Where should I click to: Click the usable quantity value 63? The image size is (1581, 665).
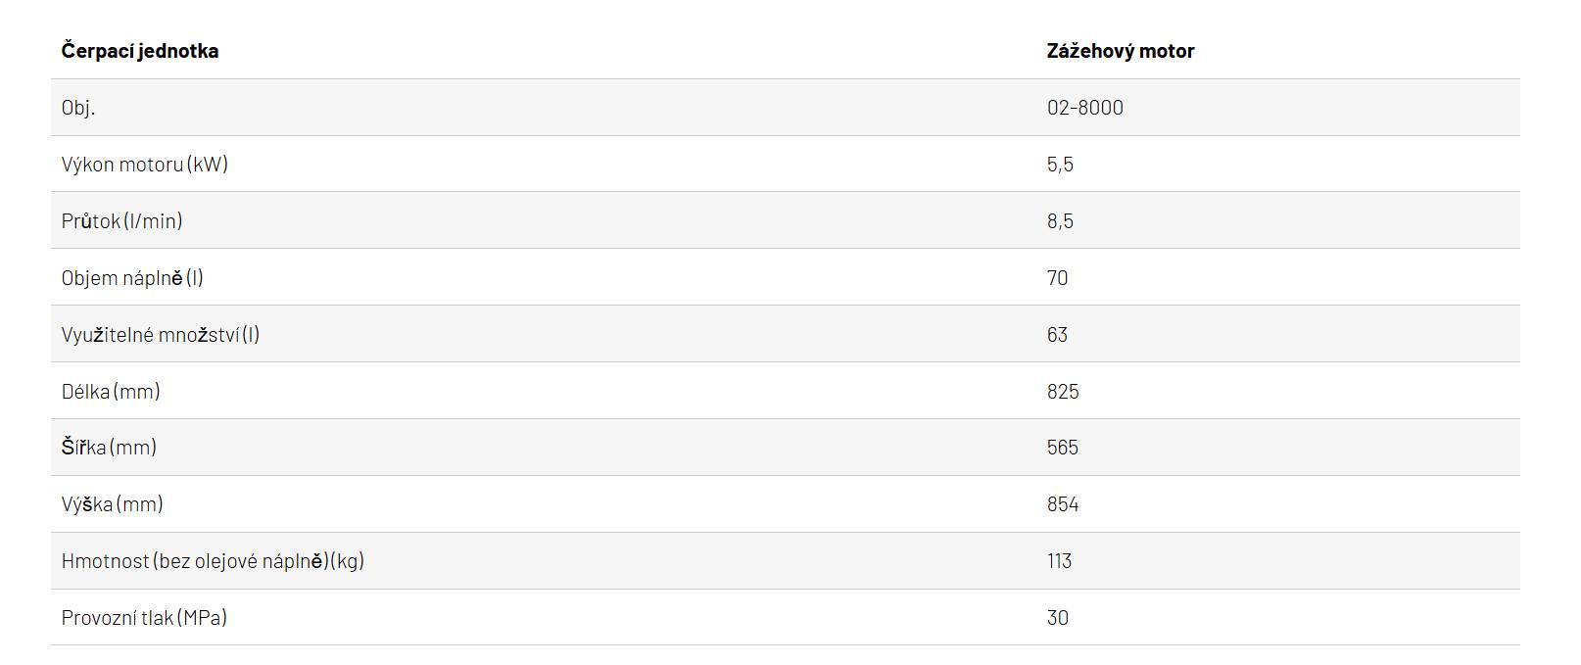(x=1057, y=335)
